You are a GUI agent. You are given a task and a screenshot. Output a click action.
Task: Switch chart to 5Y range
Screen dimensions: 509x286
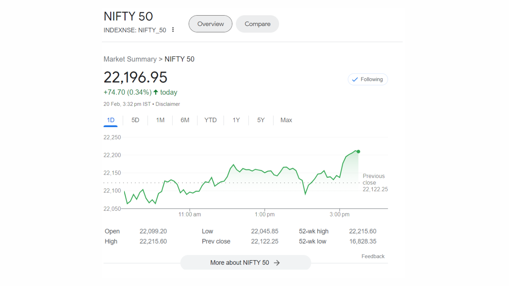pos(261,120)
